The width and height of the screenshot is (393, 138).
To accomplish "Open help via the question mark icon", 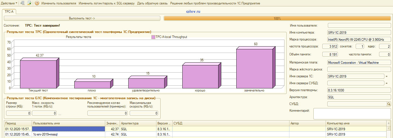I will (x=37, y=3).
